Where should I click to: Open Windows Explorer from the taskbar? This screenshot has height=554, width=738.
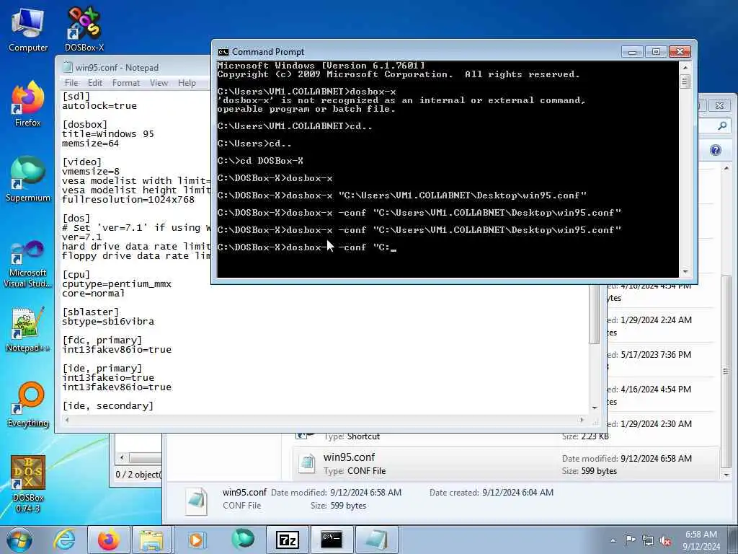click(x=151, y=540)
